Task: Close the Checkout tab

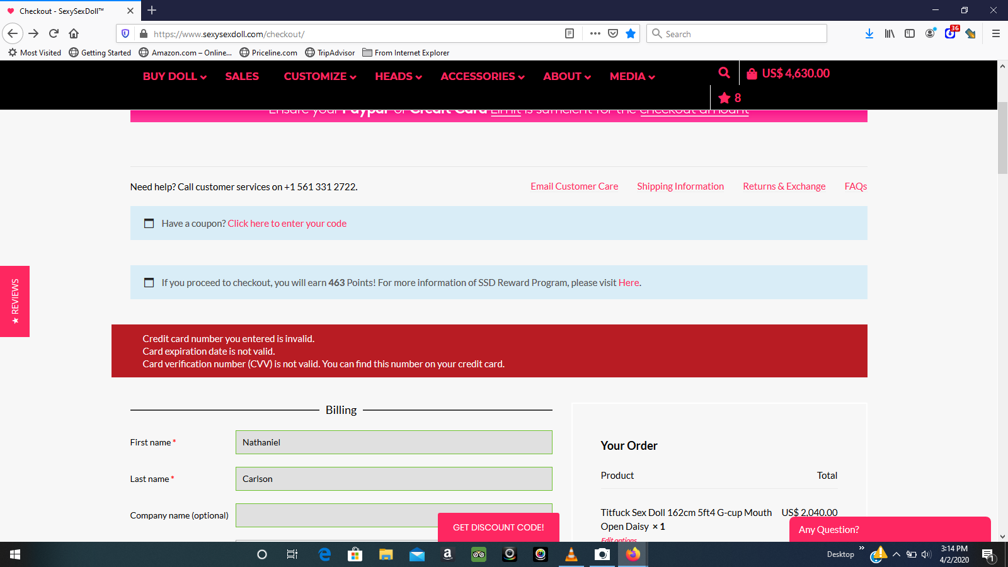Action: coord(130,11)
